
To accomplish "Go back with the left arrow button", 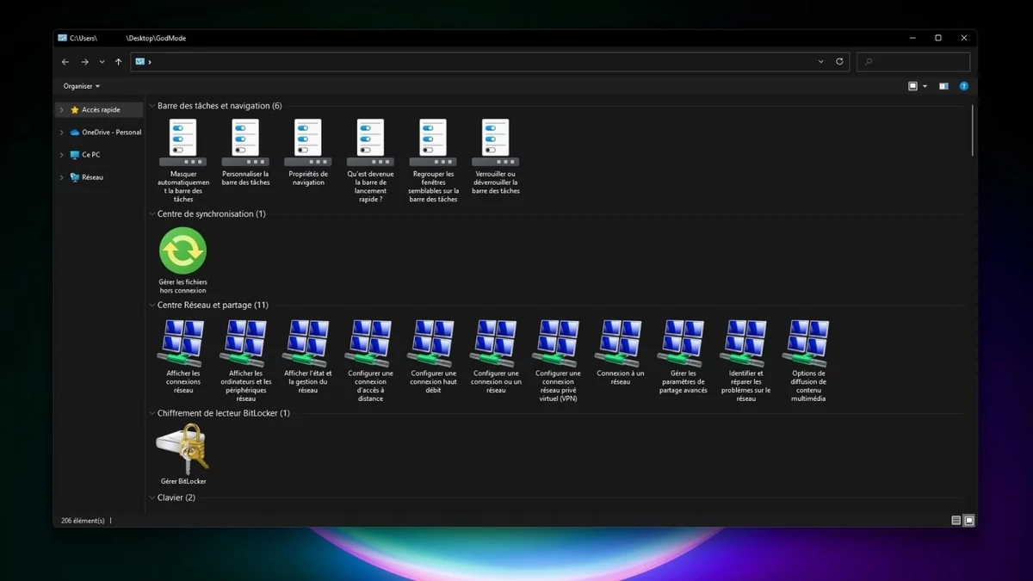I will (65, 62).
